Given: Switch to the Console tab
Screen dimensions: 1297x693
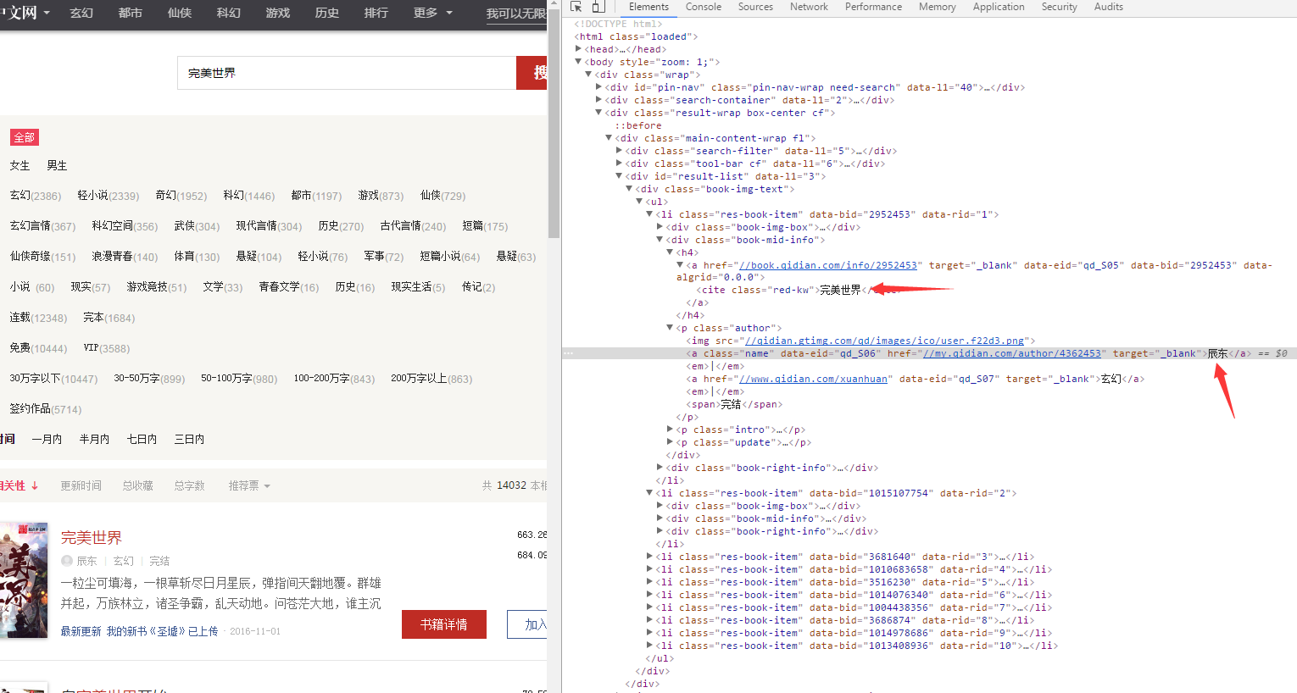Looking at the screenshot, I should click(704, 7).
